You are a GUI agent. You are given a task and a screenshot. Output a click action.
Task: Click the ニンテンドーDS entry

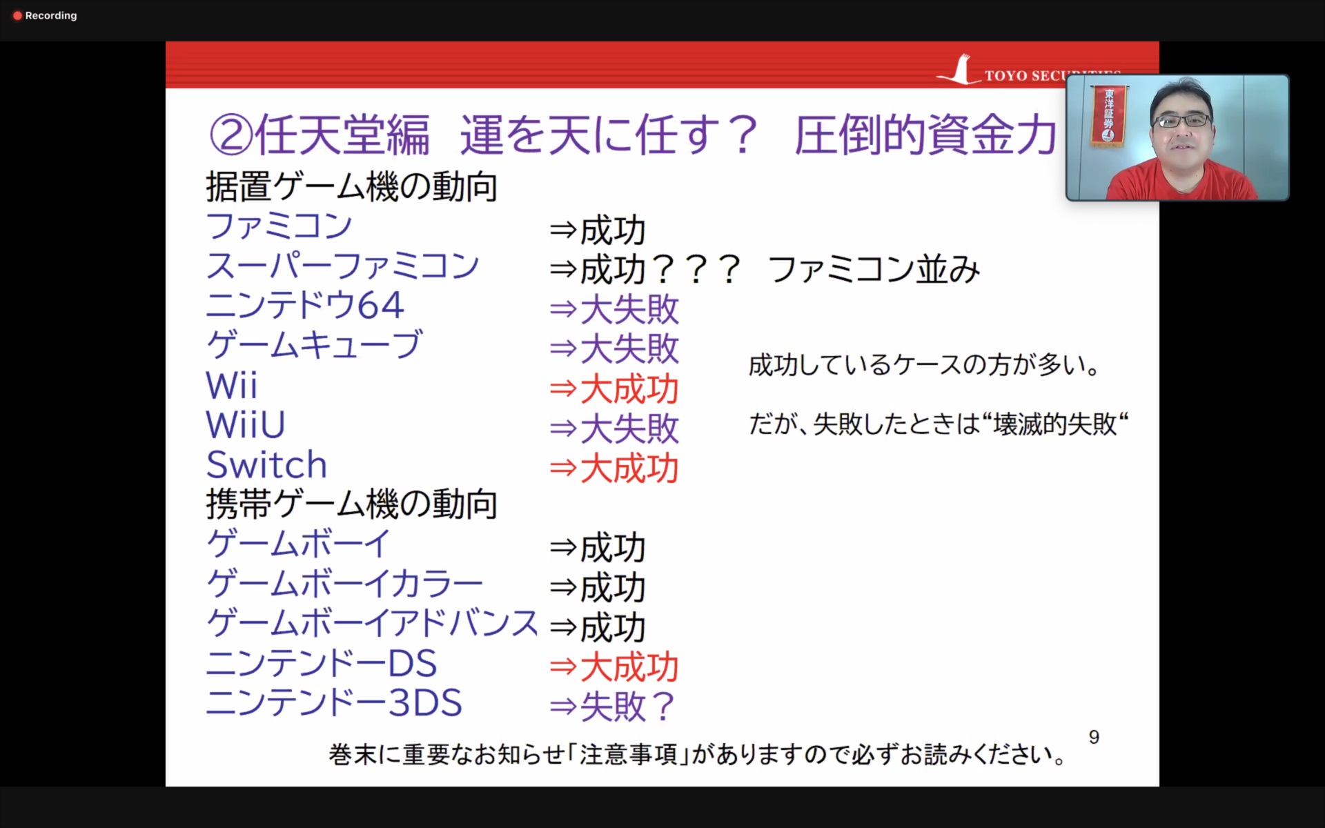tap(322, 664)
